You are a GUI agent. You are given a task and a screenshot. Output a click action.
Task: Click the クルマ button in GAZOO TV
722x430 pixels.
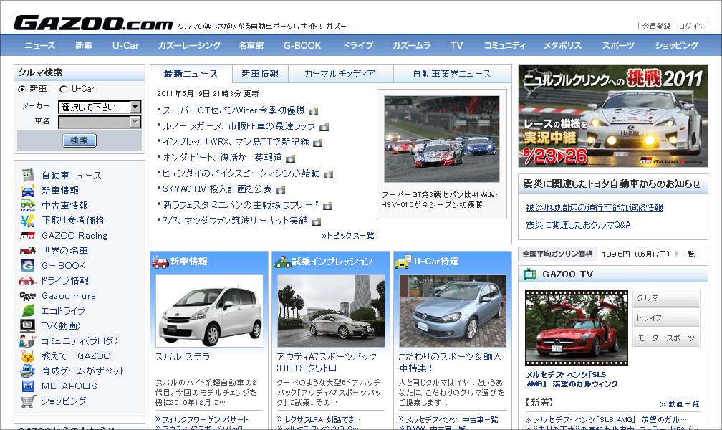click(x=666, y=298)
